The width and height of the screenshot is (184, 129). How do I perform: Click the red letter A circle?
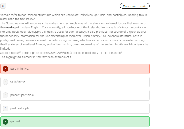[x=5, y=69]
